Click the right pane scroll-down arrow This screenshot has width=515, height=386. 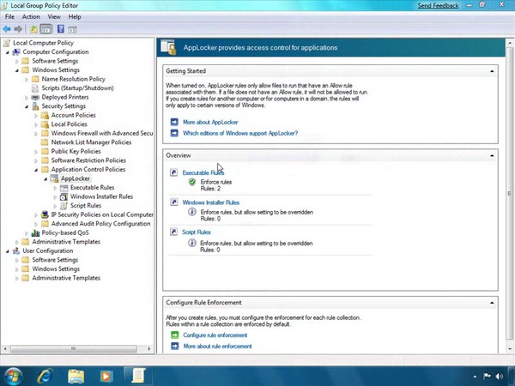point(509,349)
